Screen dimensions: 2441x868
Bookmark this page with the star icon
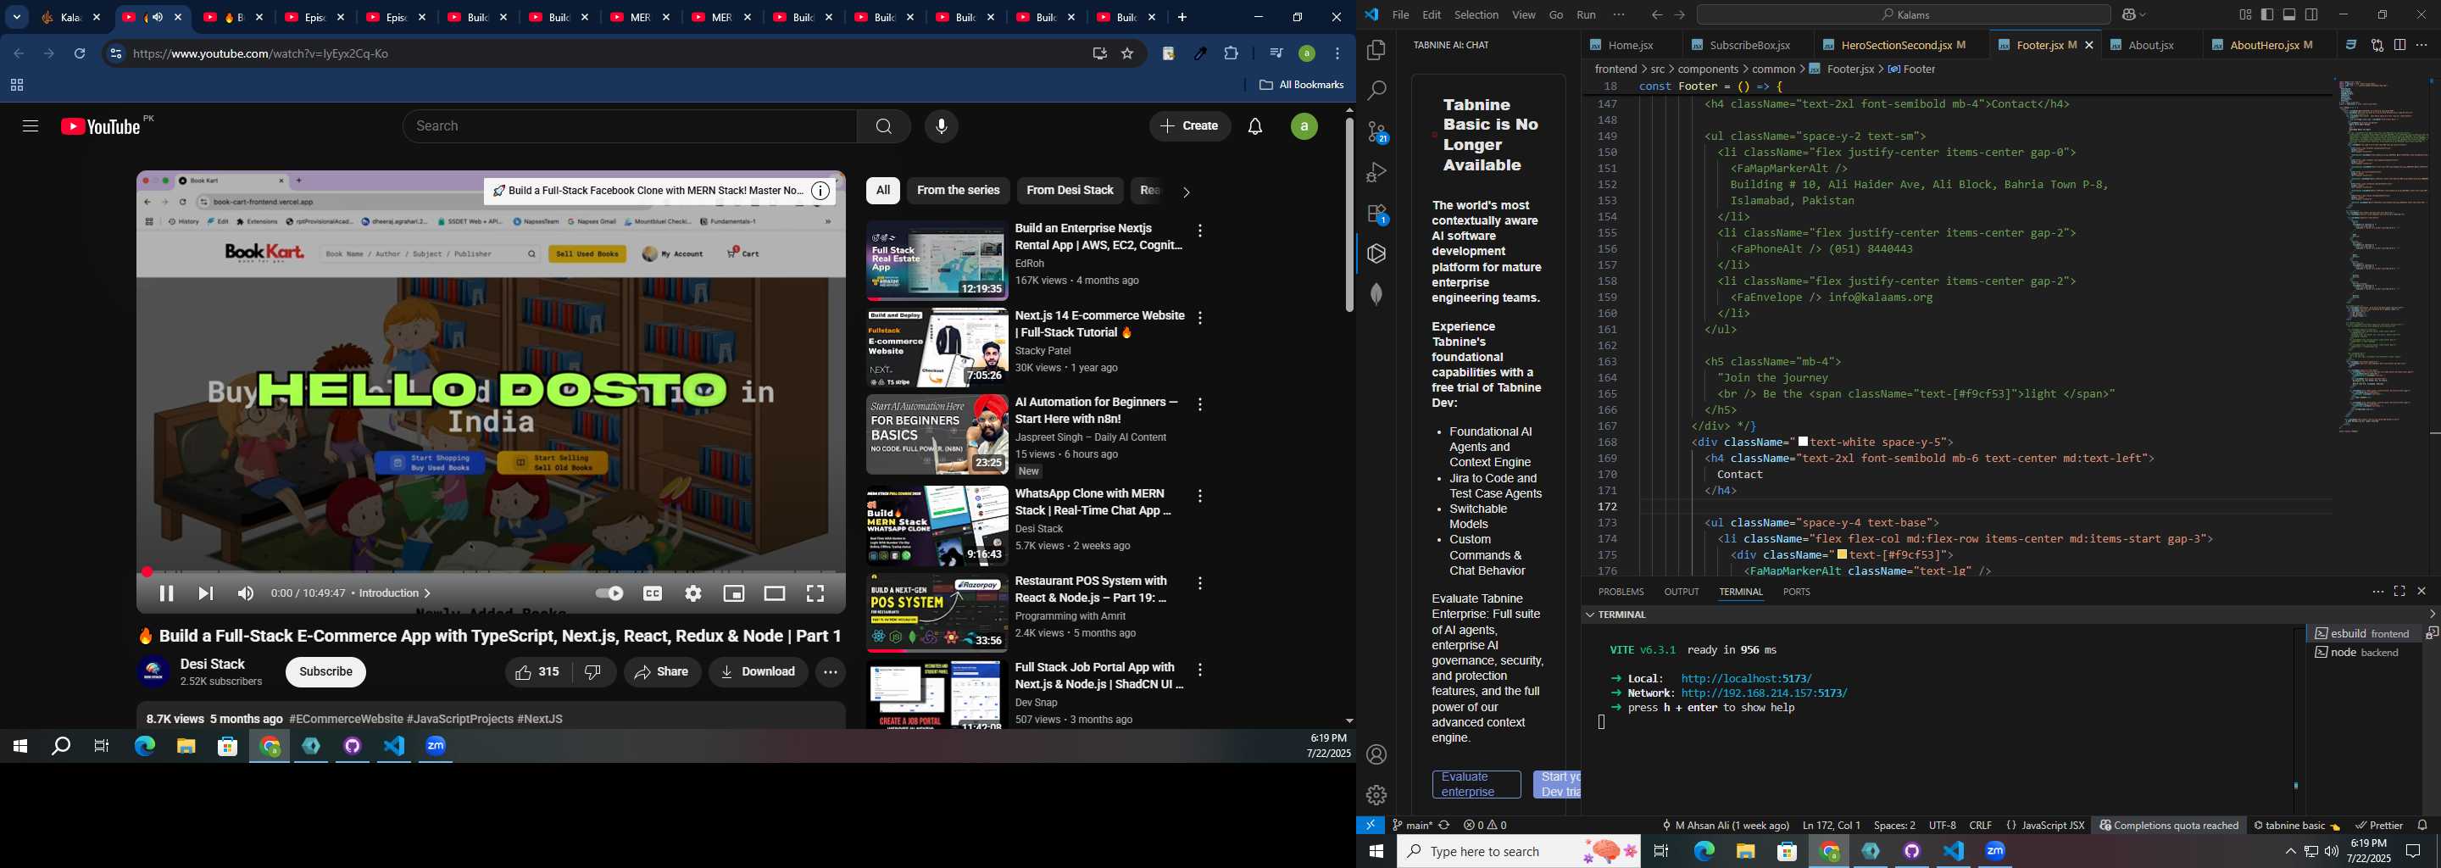1127,54
